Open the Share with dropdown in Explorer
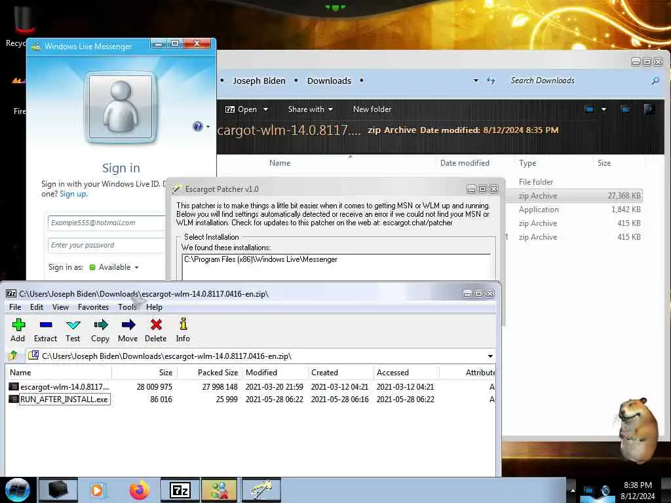Screen dimensions: 671x503 tap(310, 109)
